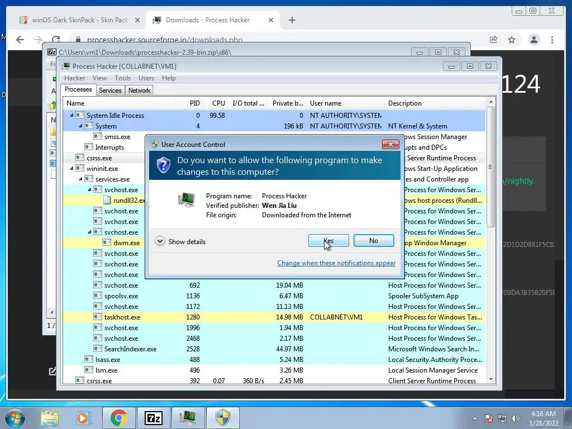The height and width of the screenshot is (429, 572).
Task: Sort by the Description column header
Action: coord(435,103)
